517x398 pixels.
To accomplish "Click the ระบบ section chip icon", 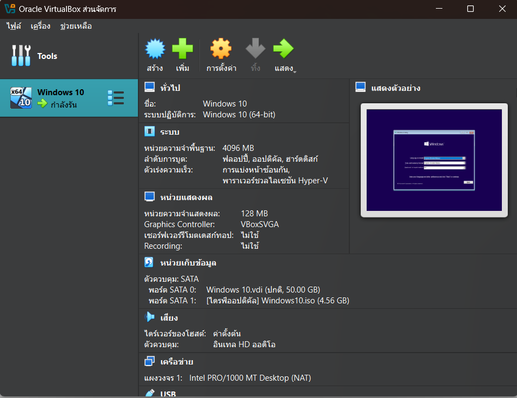I will click(150, 131).
